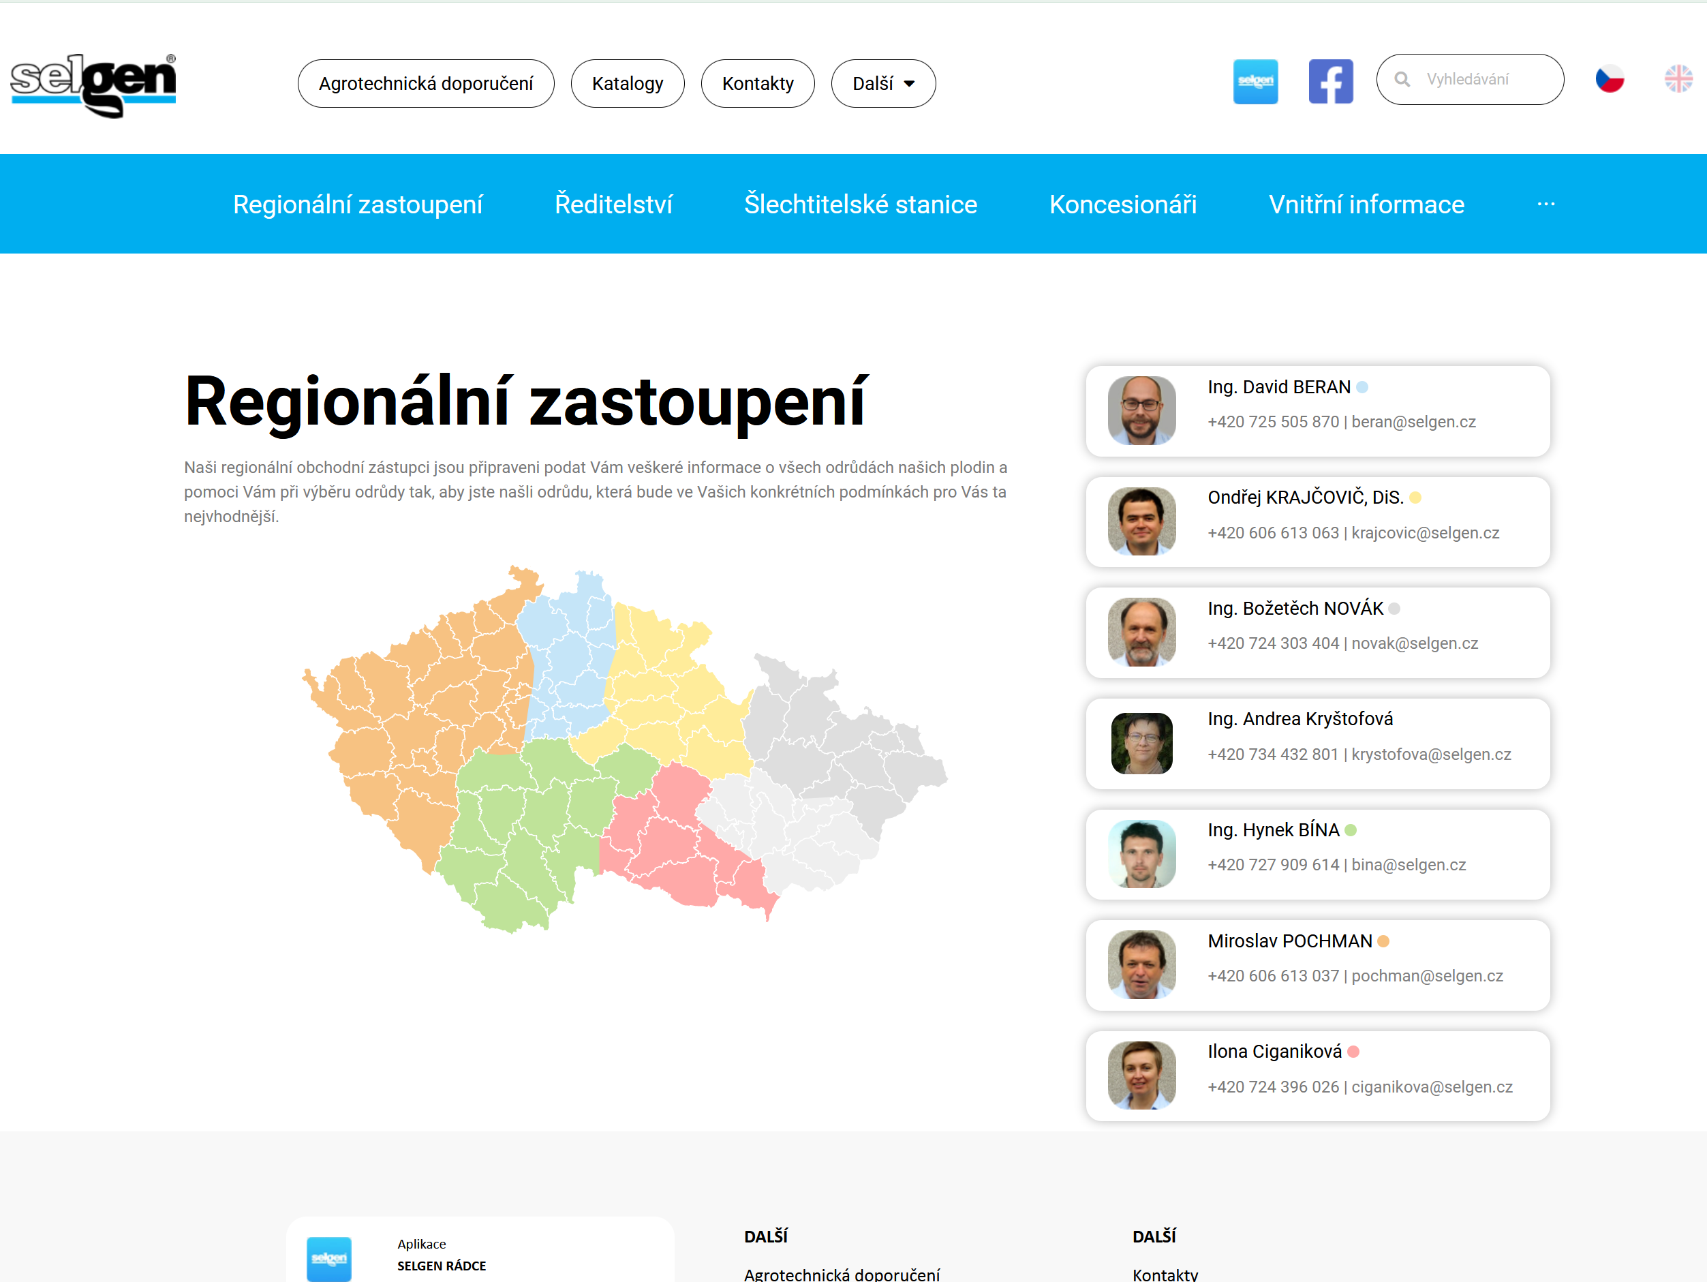Open footer Kontakty link
This screenshot has width=1707, height=1282.
pyautogui.click(x=1165, y=1274)
